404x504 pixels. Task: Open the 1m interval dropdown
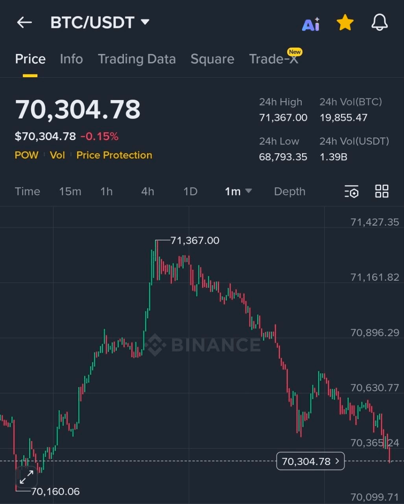(238, 191)
